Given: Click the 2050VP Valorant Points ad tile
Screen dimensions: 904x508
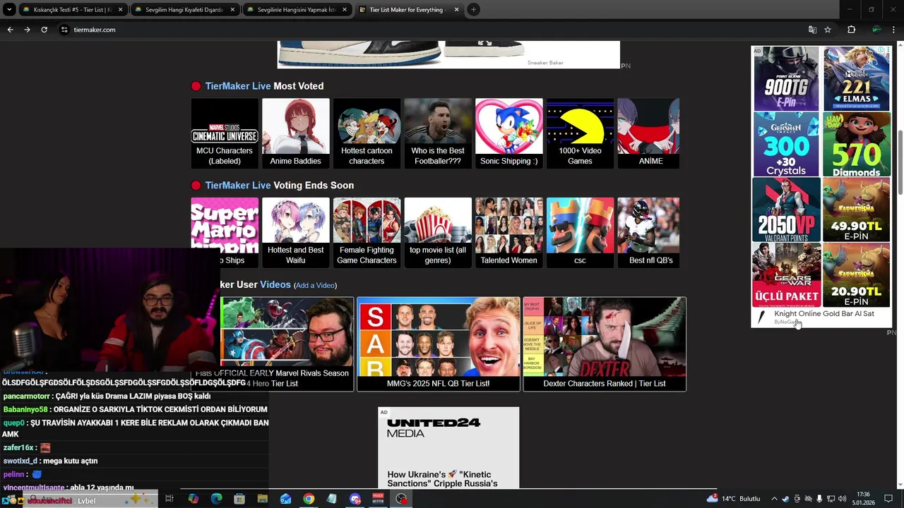Looking at the screenshot, I should point(786,210).
